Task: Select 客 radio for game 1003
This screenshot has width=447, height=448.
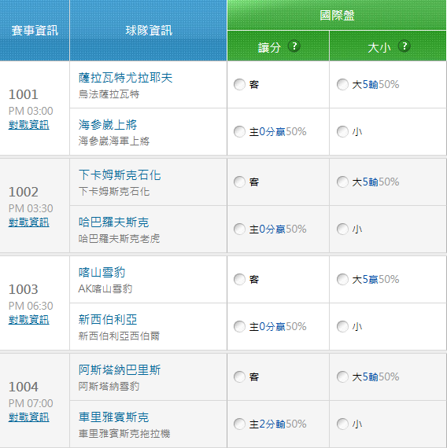Action: coord(239,279)
